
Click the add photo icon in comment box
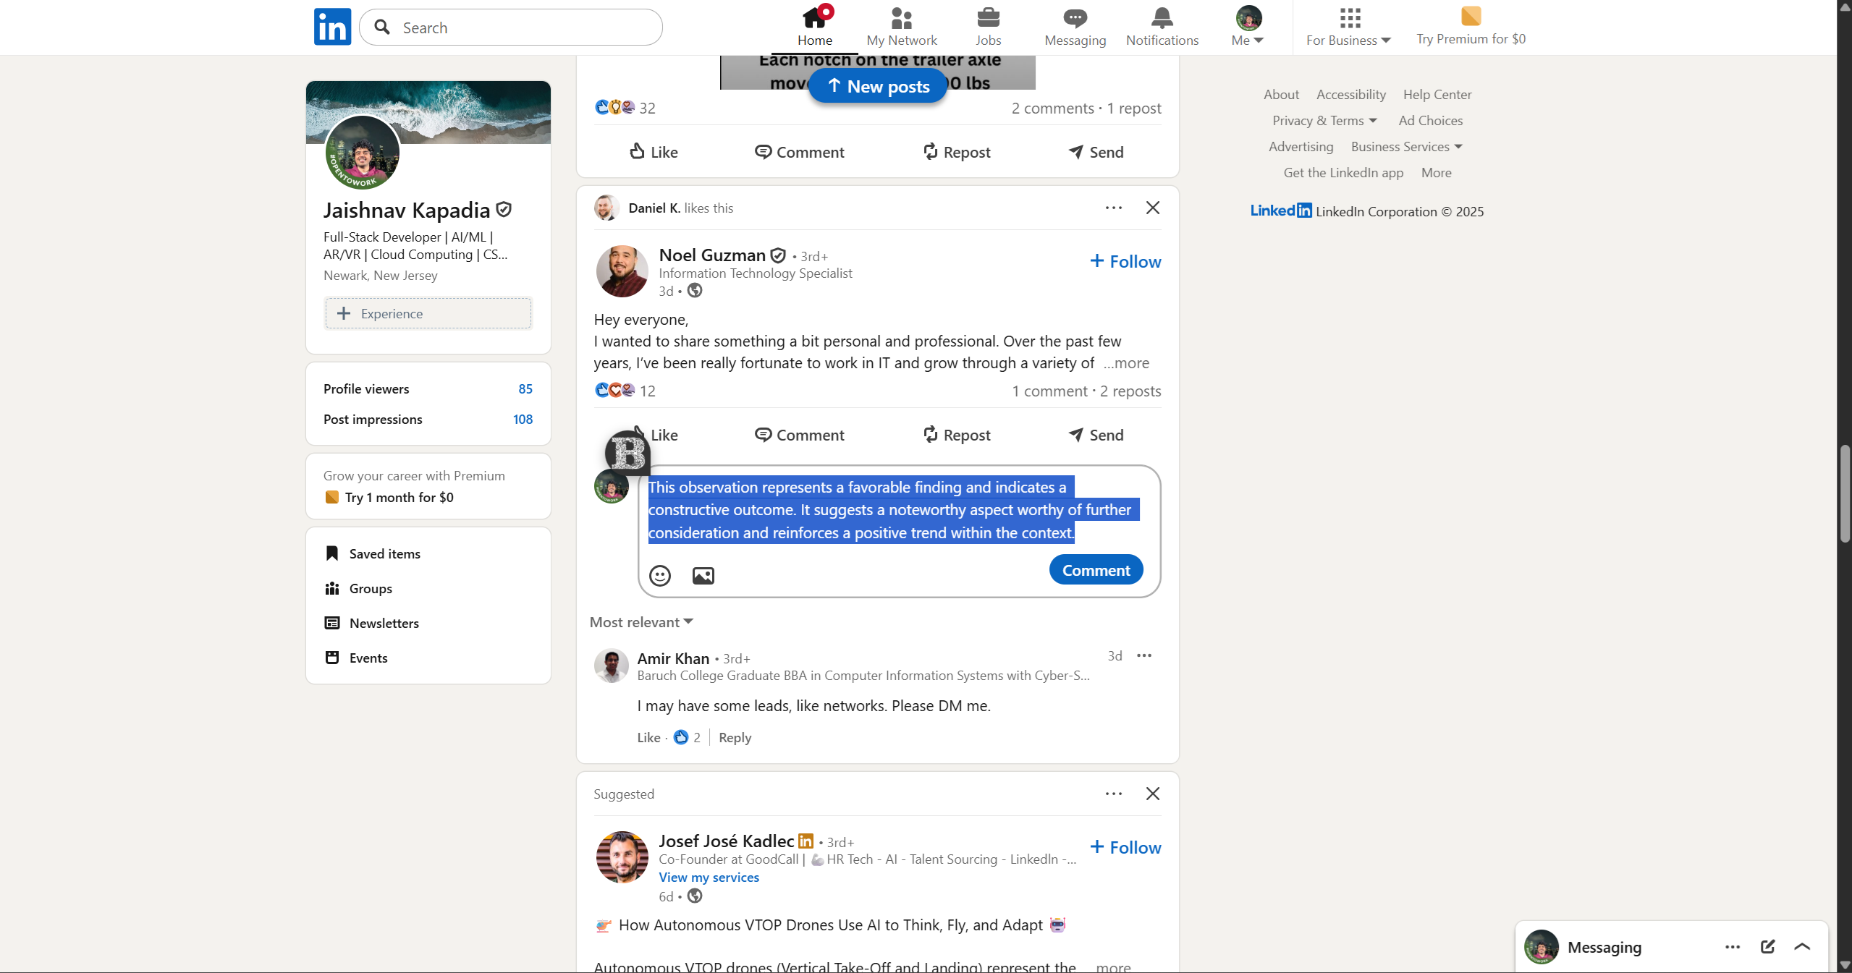[703, 575]
